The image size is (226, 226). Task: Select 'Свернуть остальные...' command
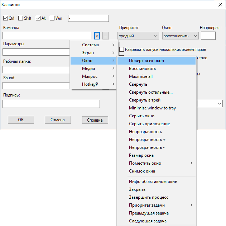click(x=157, y=92)
